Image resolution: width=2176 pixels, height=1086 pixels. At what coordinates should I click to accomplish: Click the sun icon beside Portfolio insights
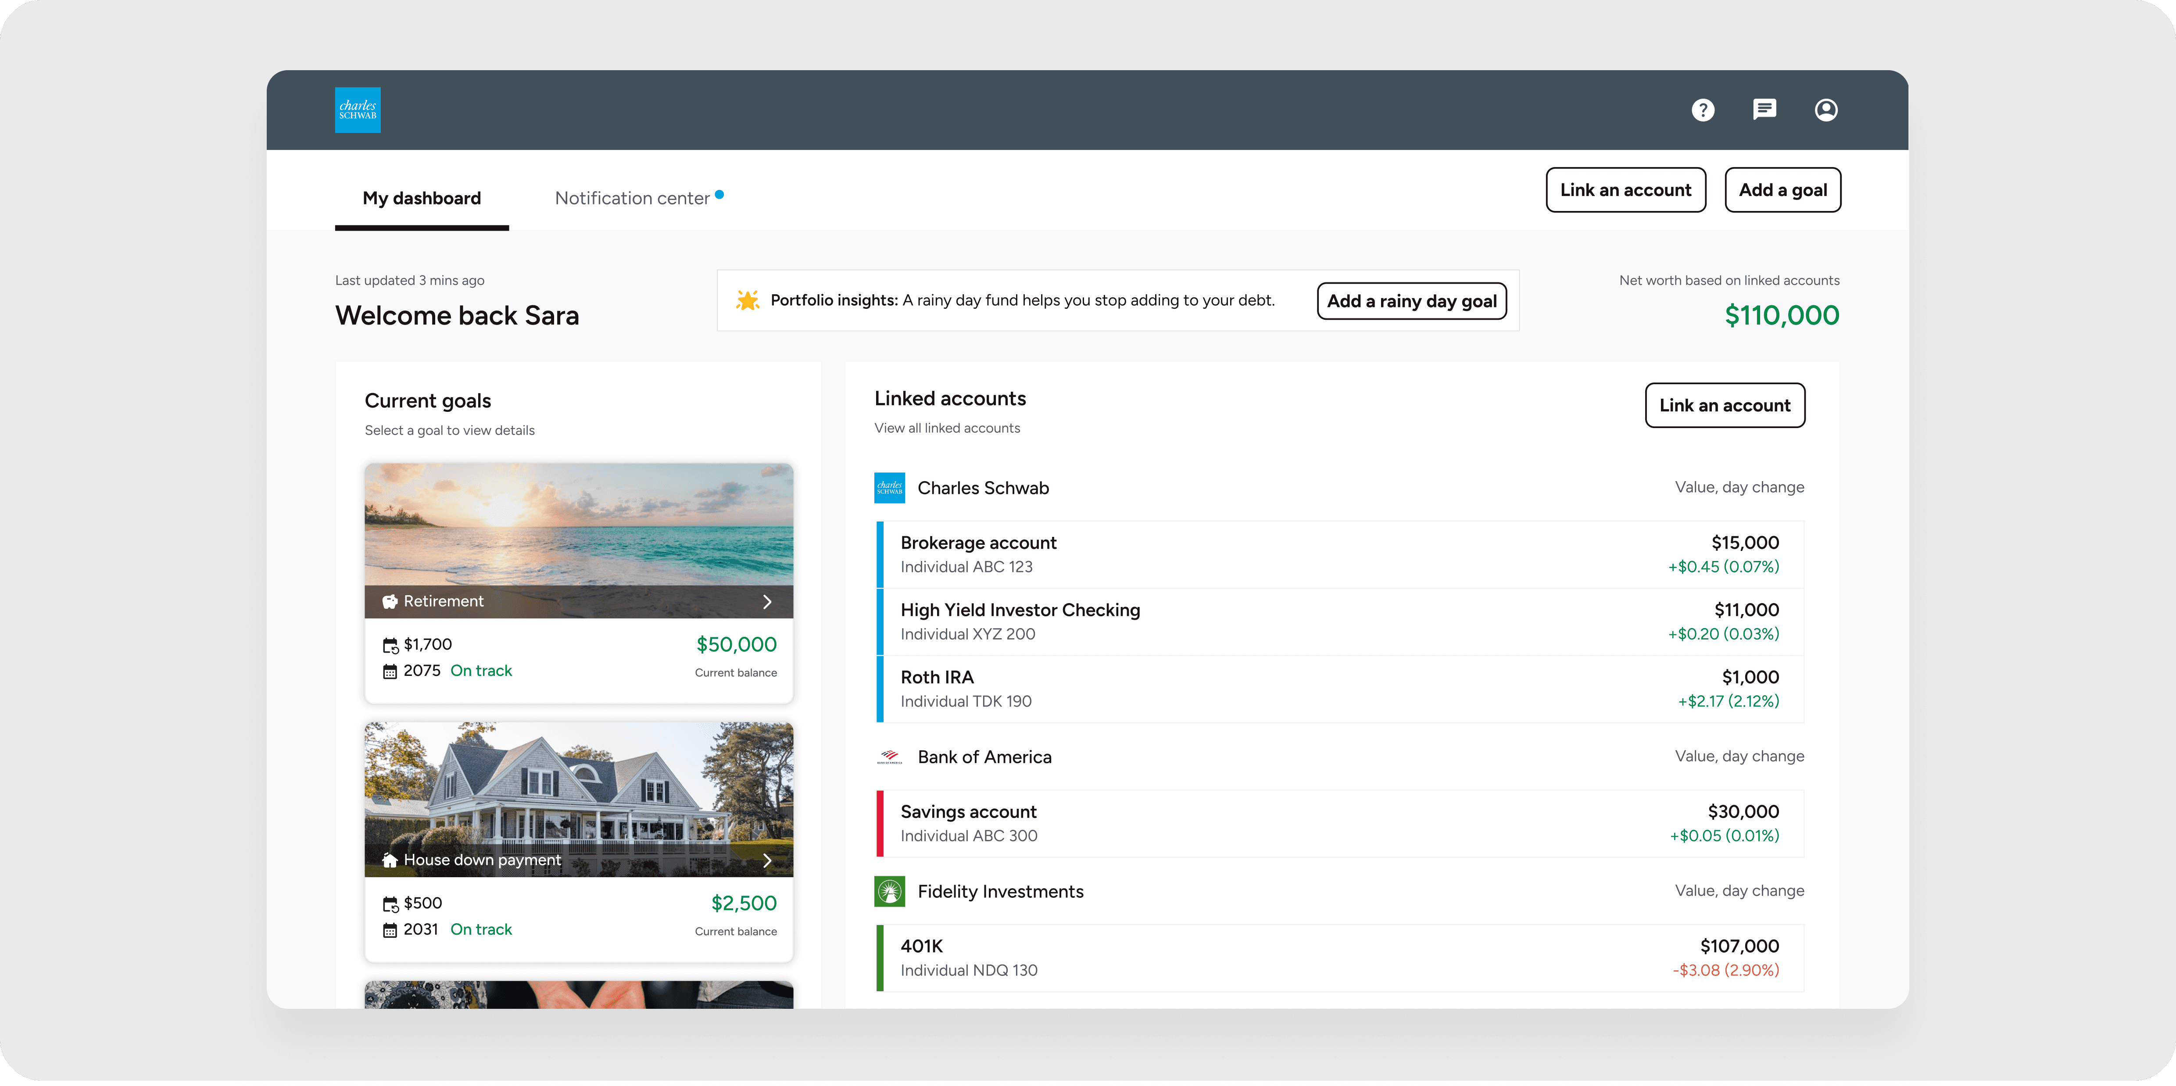748,300
